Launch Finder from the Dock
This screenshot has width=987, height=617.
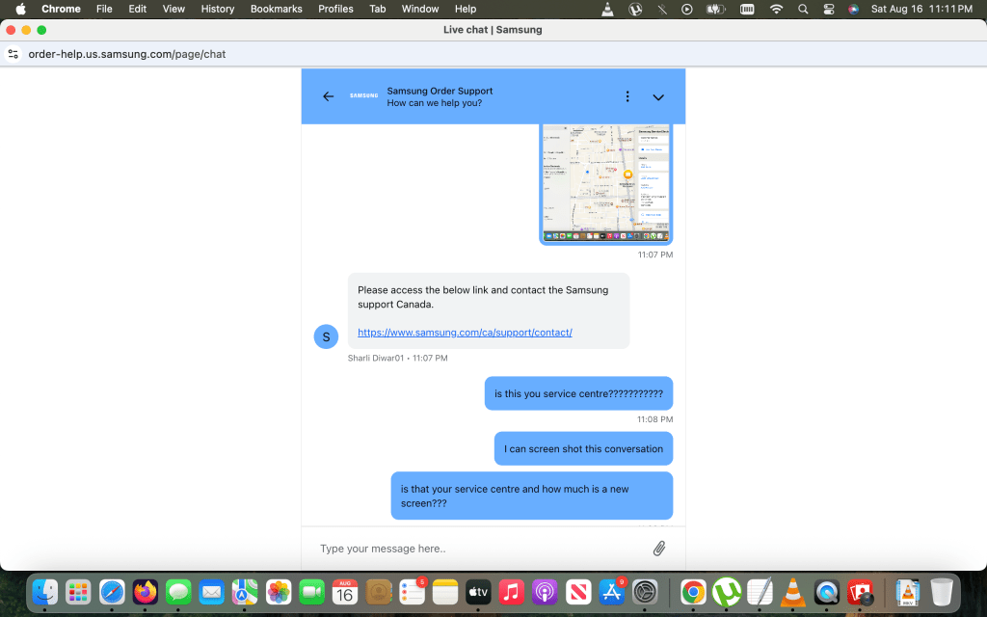click(x=45, y=591)
